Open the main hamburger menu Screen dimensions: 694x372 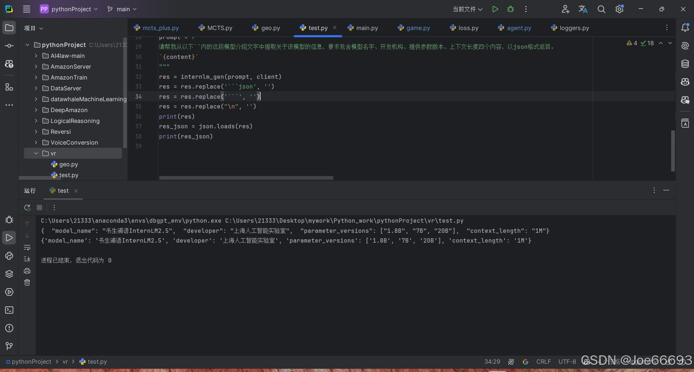(27, 9)
